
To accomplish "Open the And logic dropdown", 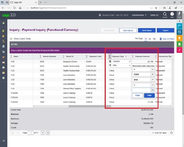I will (x=153, y=80).
